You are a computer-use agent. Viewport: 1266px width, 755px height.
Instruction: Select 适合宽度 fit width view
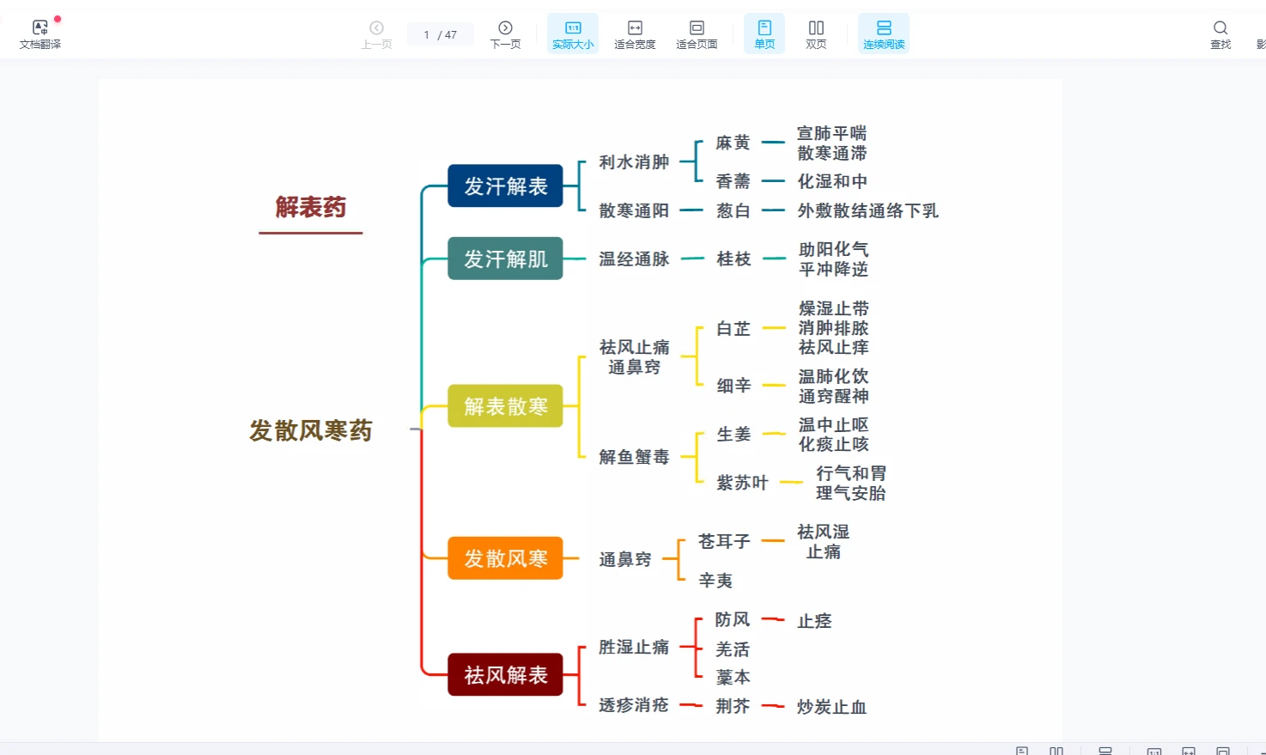click(x=635, y=34)
